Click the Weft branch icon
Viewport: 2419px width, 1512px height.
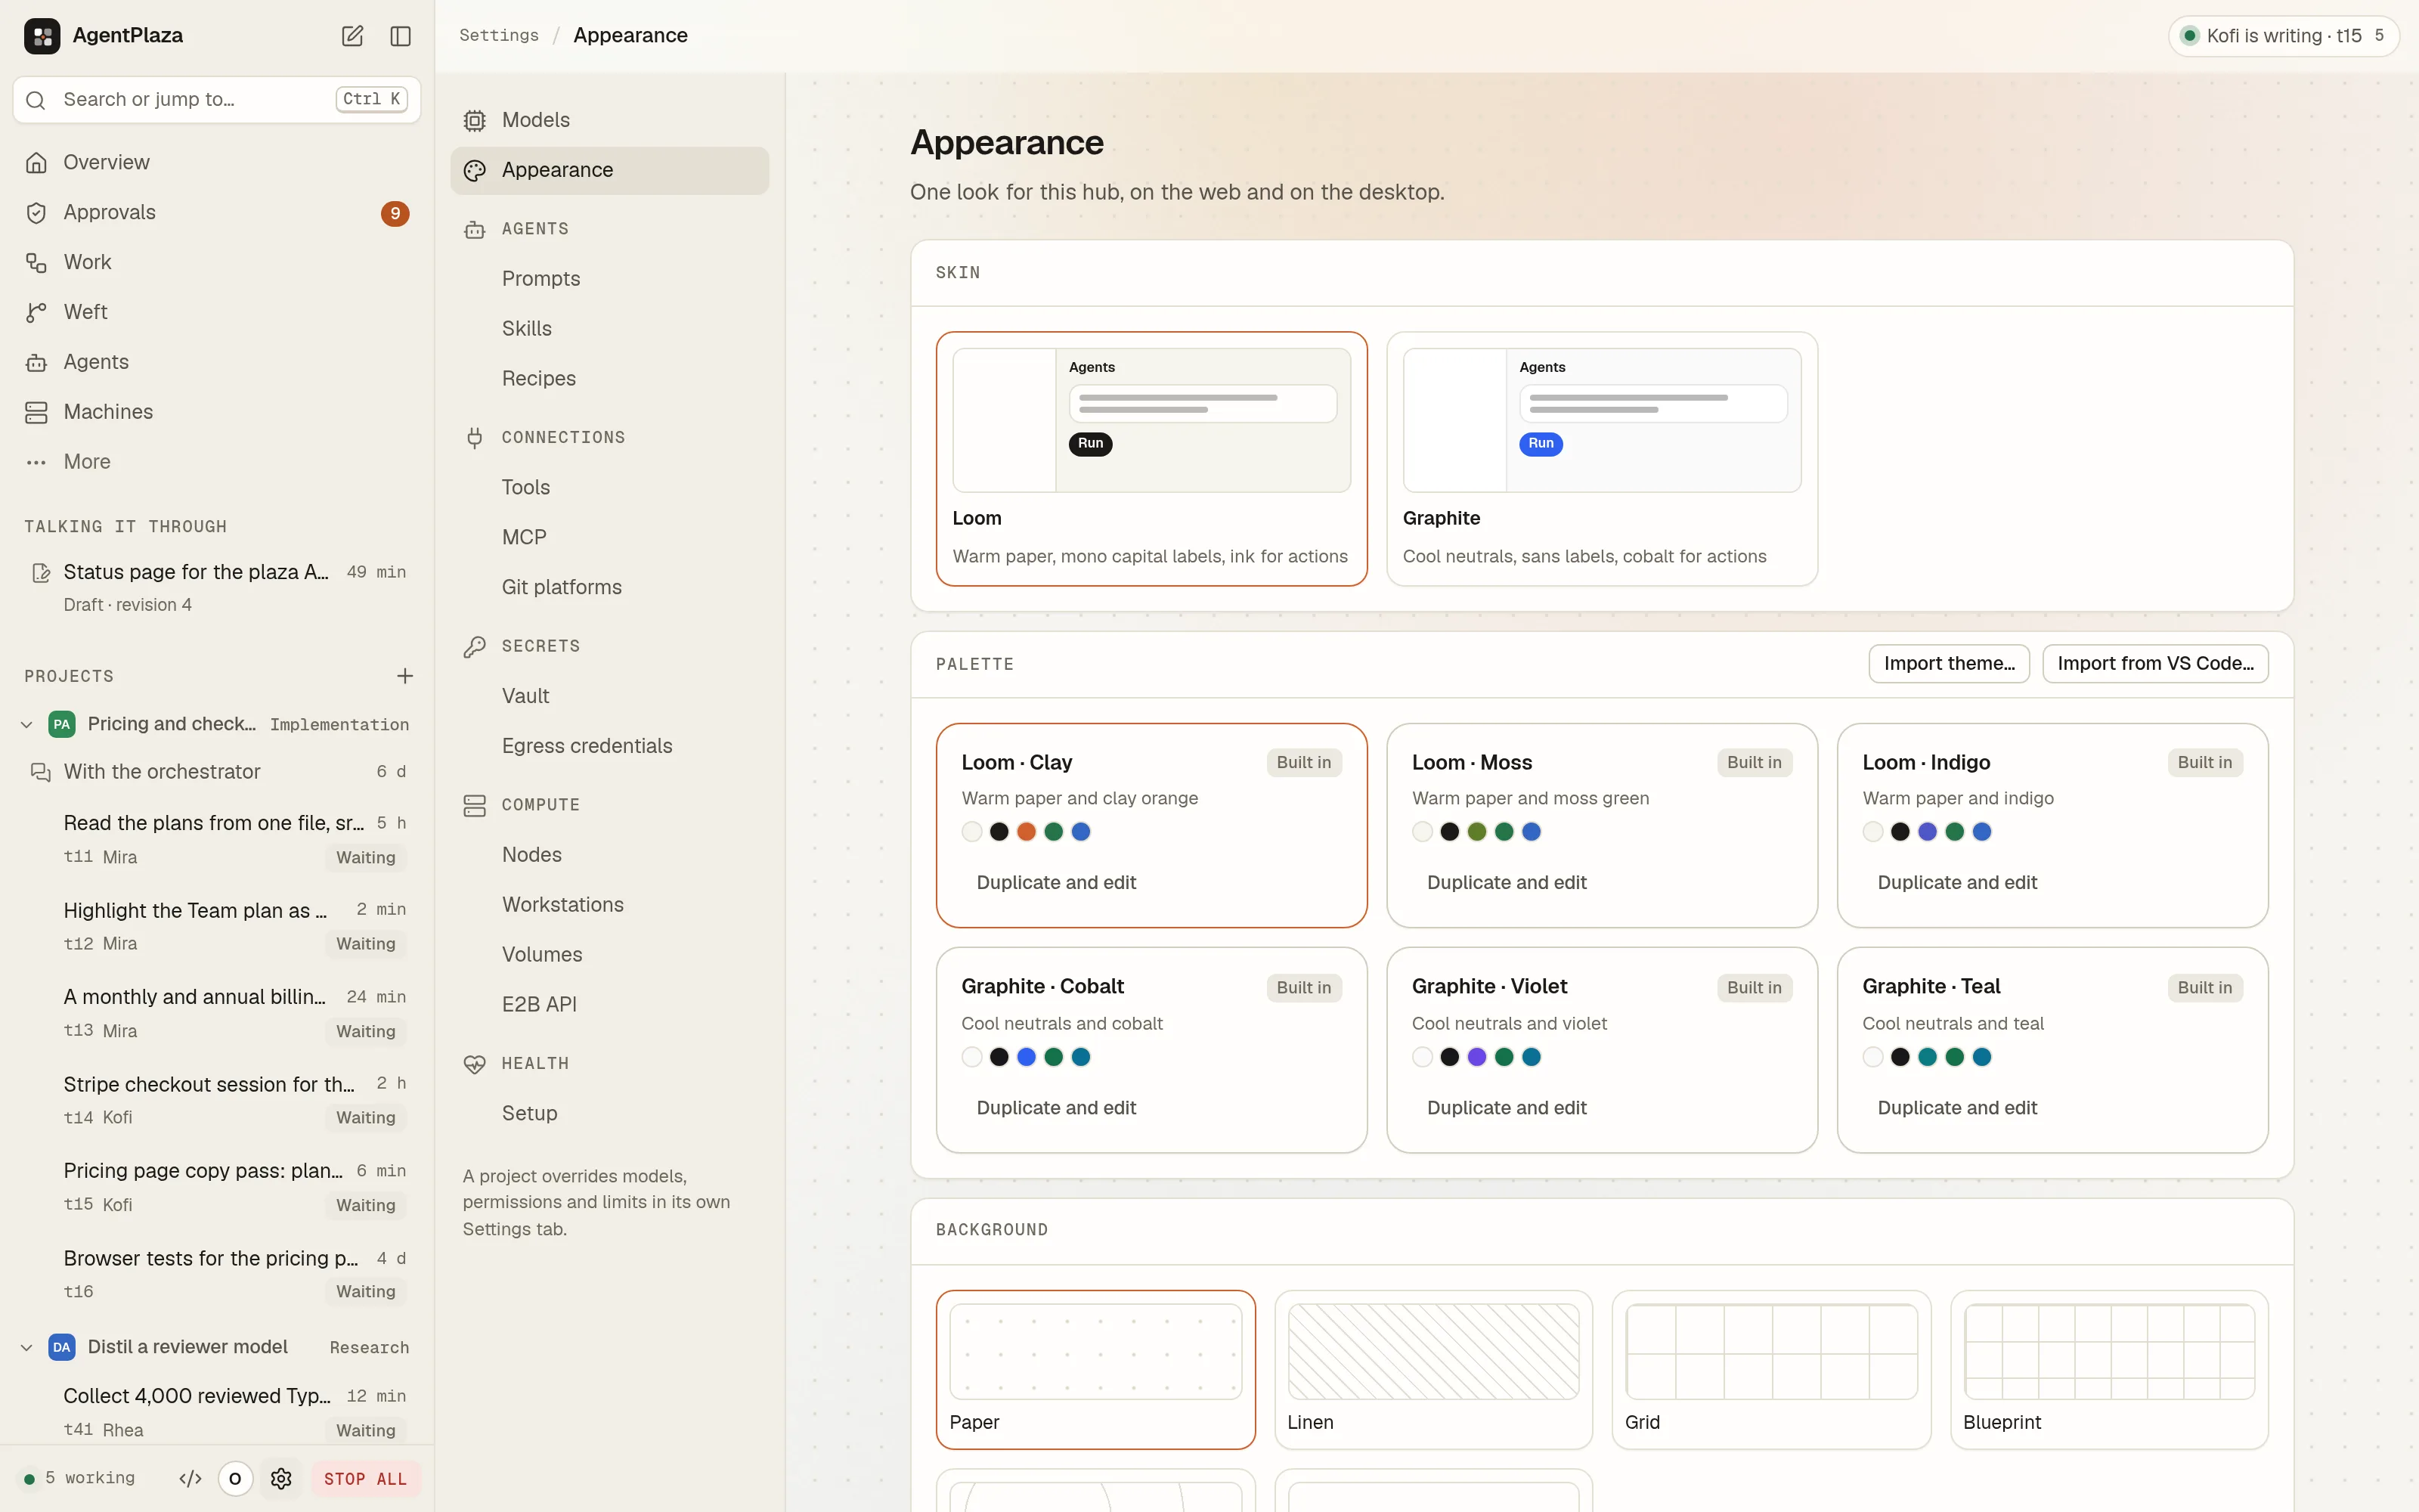[x=36, y=312]
